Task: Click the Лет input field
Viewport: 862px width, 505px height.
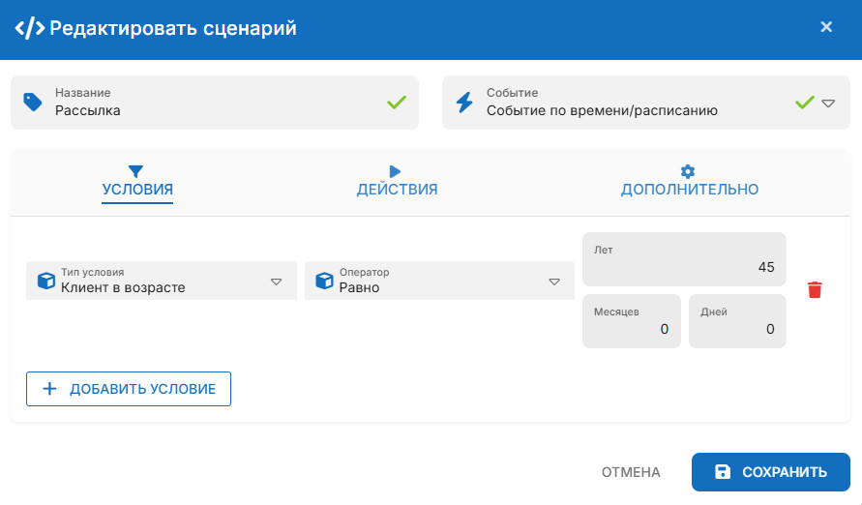Action: coord(684,267)
